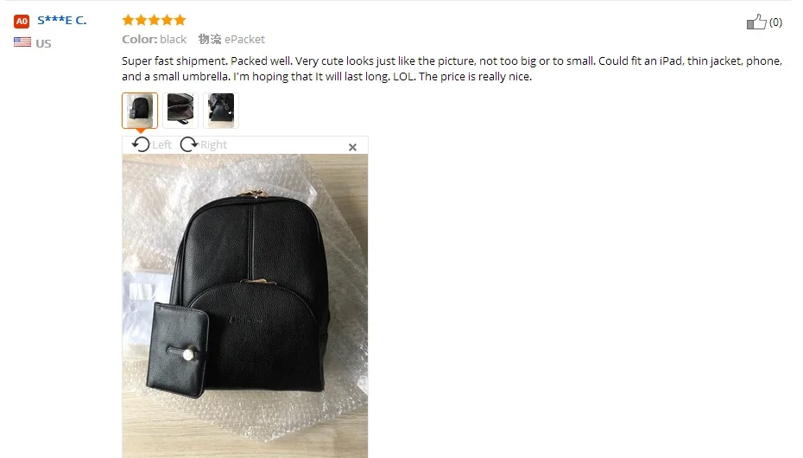
Task: Open reviewer profile S***E C.
Action: pos(62,21)
